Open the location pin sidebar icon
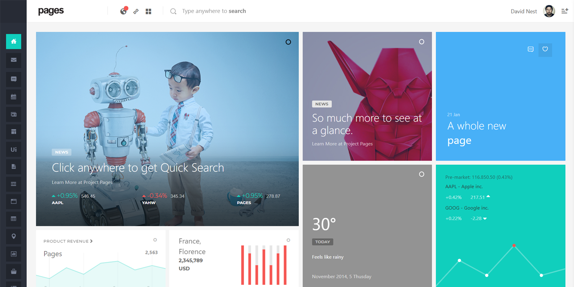This screenshot has height=287, width=574. pyautogui.click(x=13, y=236)
